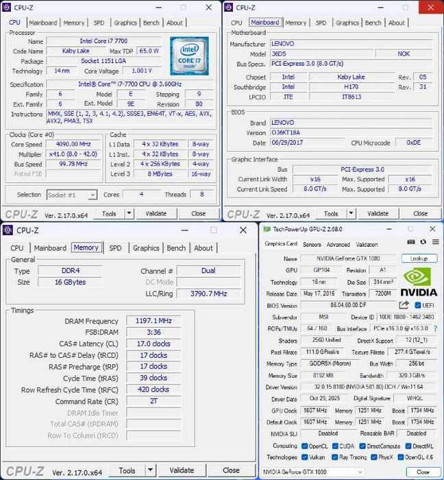Click the GPU-Z screenshot camera icon
The height and width of the screenshot is (480, 444).
click(x=411, y=242)
